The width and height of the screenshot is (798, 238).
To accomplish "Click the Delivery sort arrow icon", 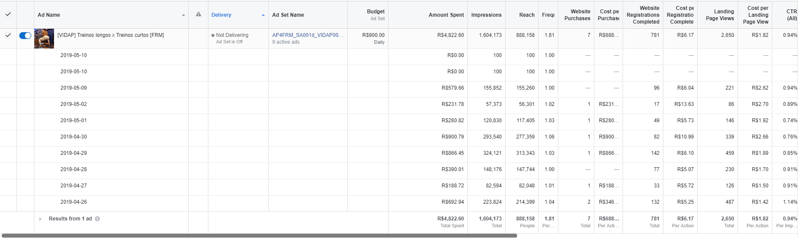I will [x=263, y=15].
